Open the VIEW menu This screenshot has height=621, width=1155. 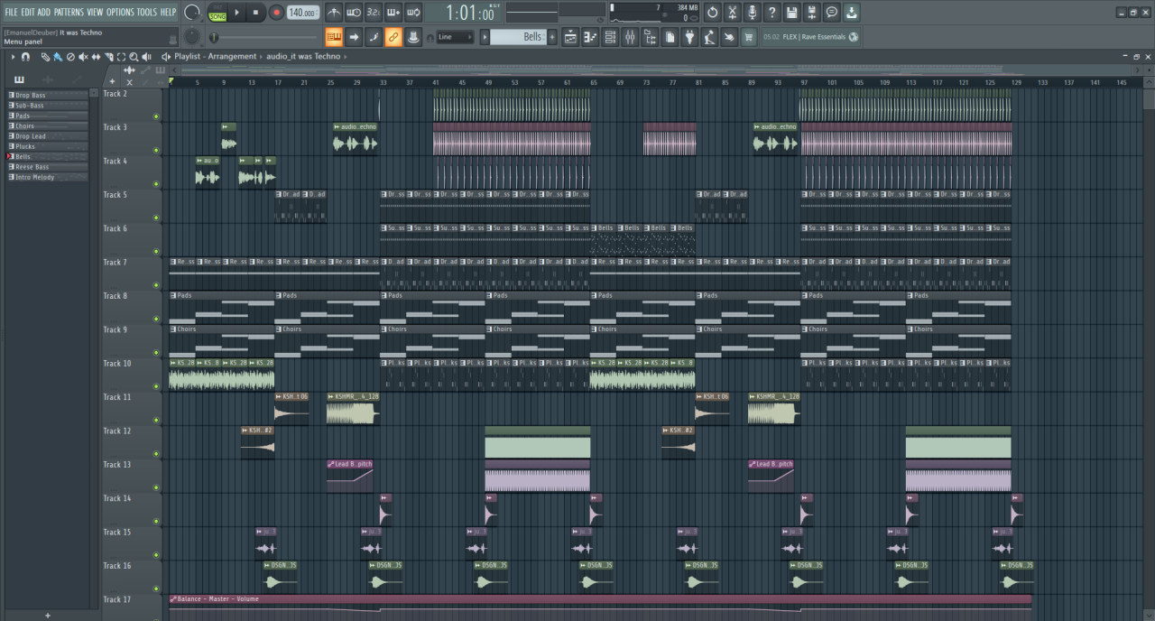(x=95, y=12)
